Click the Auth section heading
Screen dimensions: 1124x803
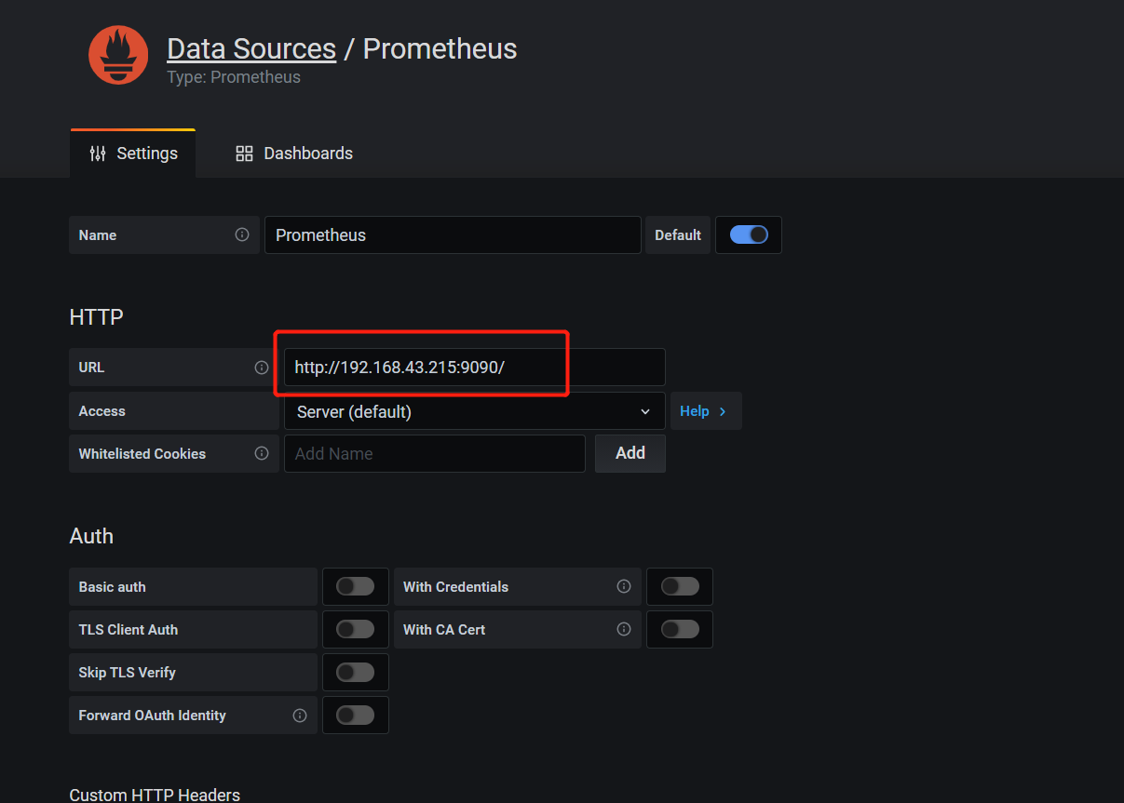tap(91, 536)
